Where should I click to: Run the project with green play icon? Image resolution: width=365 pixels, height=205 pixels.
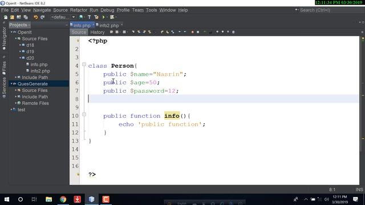(x=104, y=17)
